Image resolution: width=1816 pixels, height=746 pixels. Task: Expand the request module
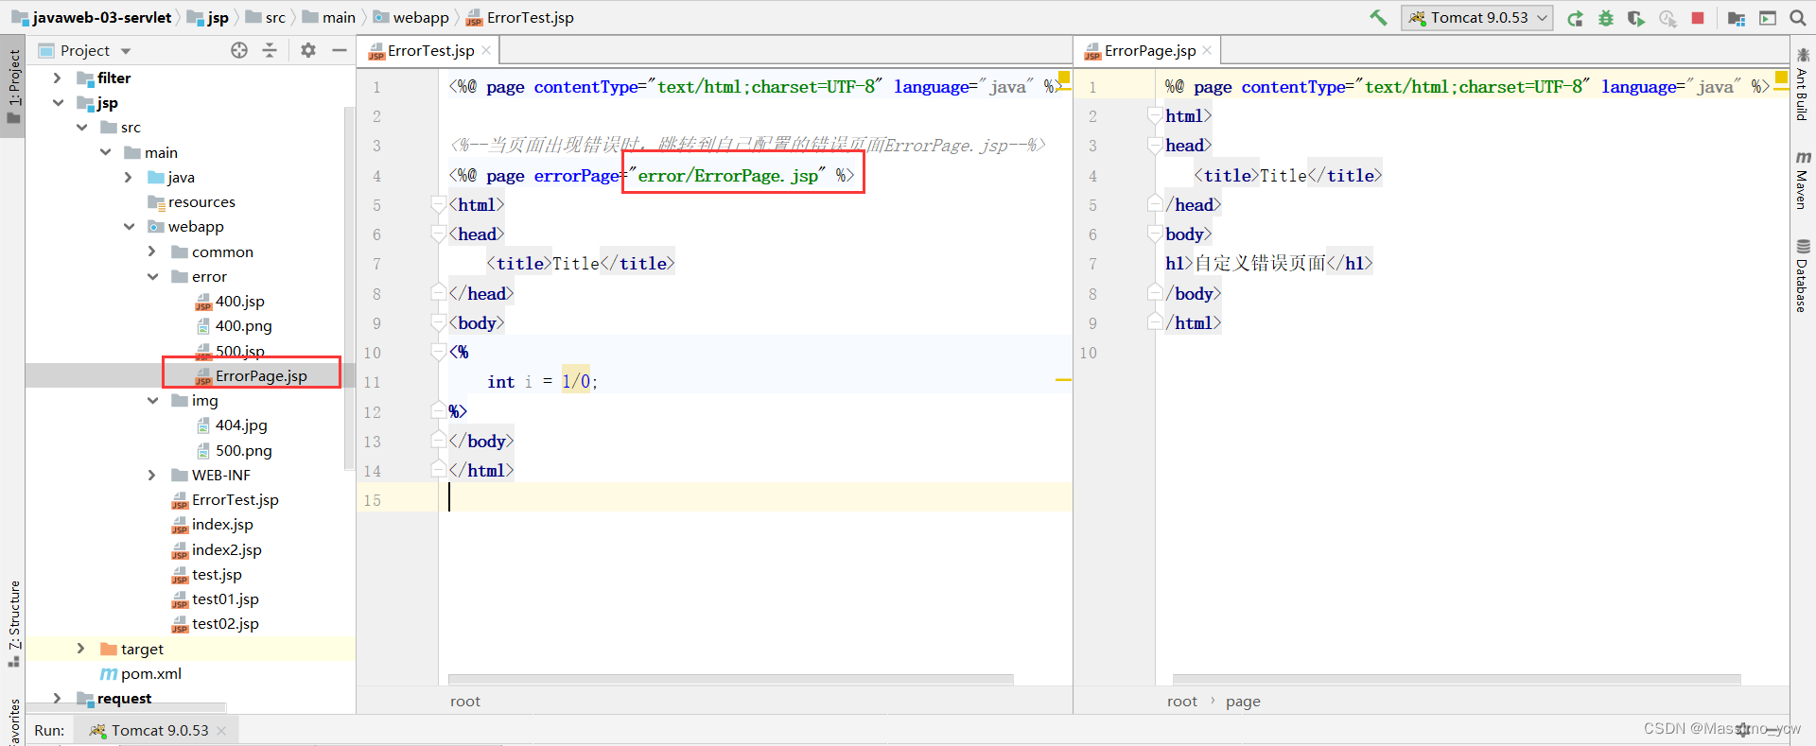[x=58, y=698]
